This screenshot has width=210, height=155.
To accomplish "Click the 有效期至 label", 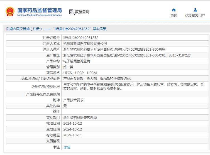I will tap(53, 135).
